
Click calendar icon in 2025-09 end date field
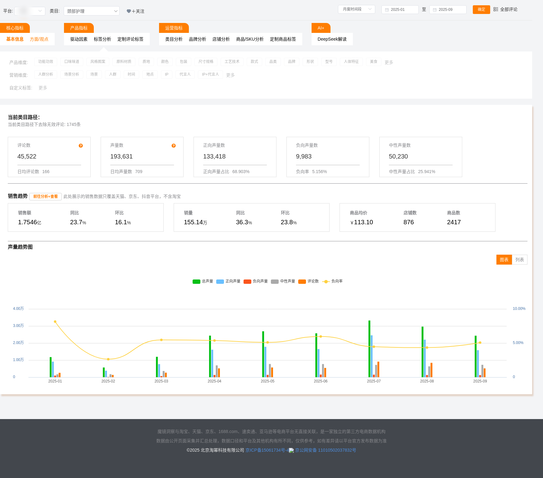pos(435,10)
